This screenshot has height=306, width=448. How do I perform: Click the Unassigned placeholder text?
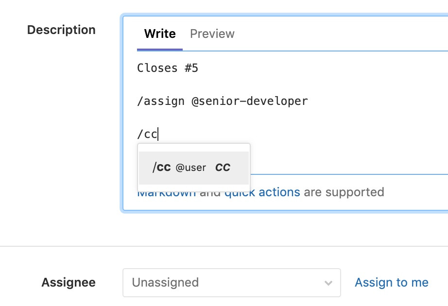(x=165, y=283)
